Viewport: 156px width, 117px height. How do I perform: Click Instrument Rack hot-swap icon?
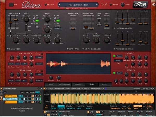(x=38, y=88)
